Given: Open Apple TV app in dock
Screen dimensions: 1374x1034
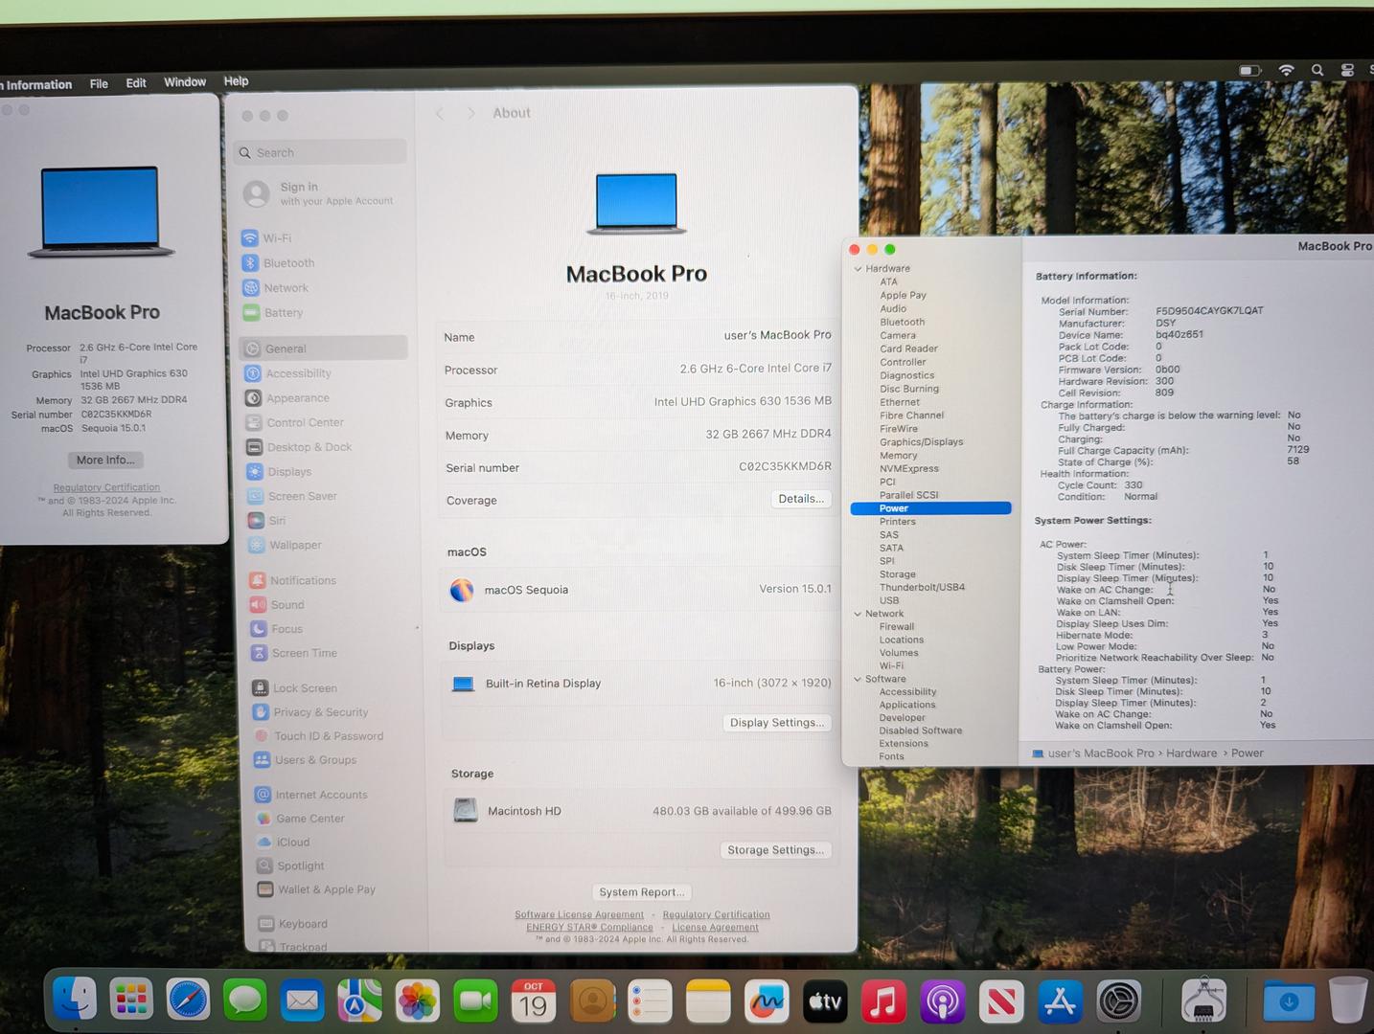Looking at the screenshot, I should [x=825, y=1001].
